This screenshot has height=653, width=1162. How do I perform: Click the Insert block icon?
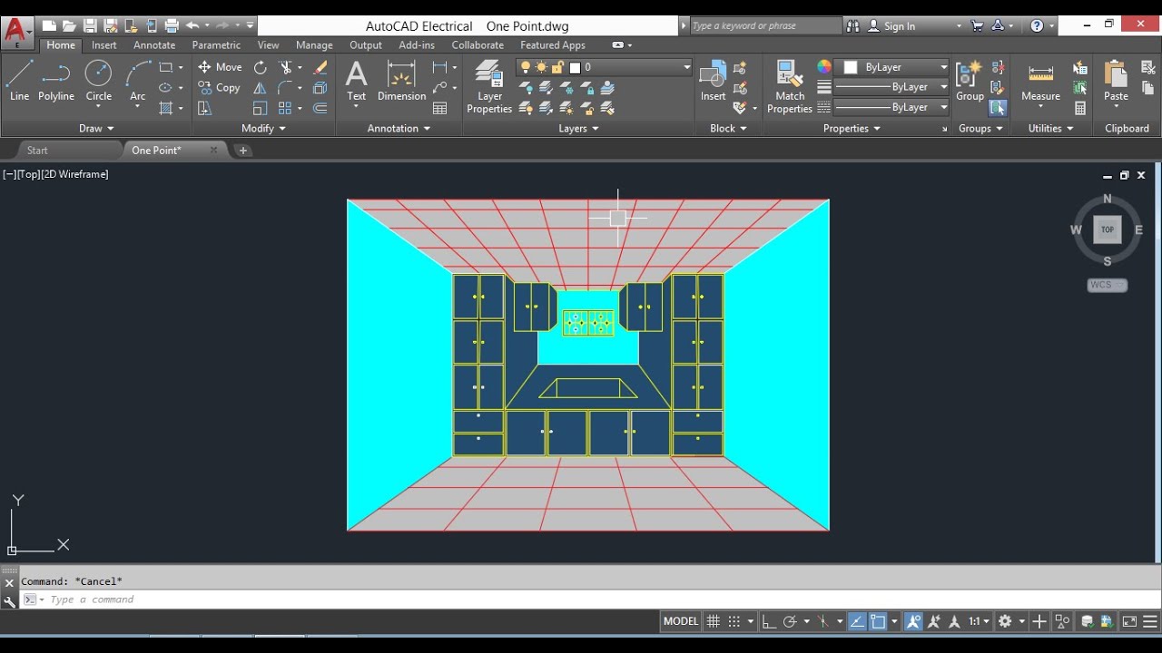coord(713,81)
